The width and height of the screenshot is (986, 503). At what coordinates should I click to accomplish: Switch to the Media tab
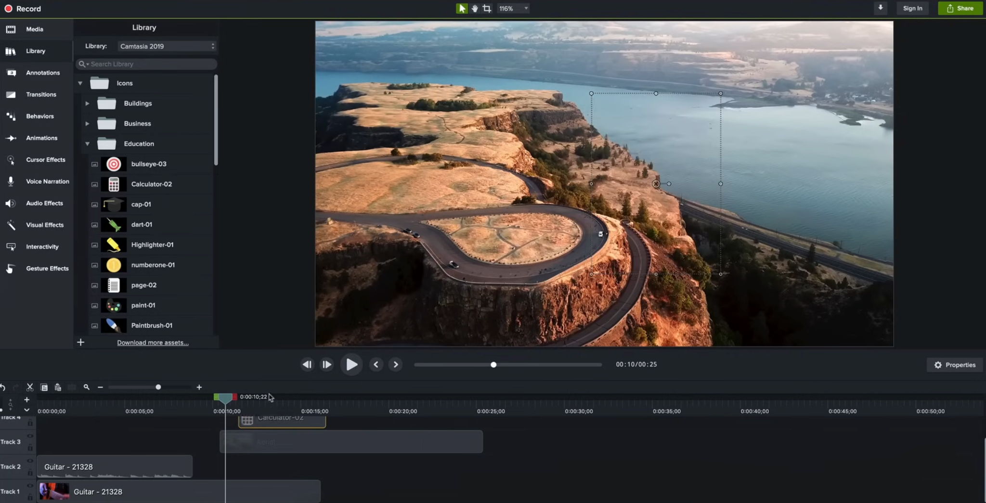(x=34, y=29)
